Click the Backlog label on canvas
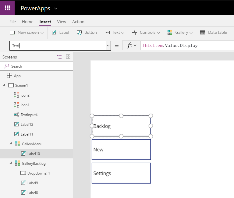234x198 pixels. tap(121, 126)
